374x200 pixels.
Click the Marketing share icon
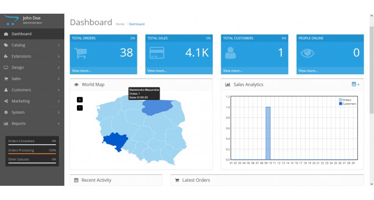6,101
